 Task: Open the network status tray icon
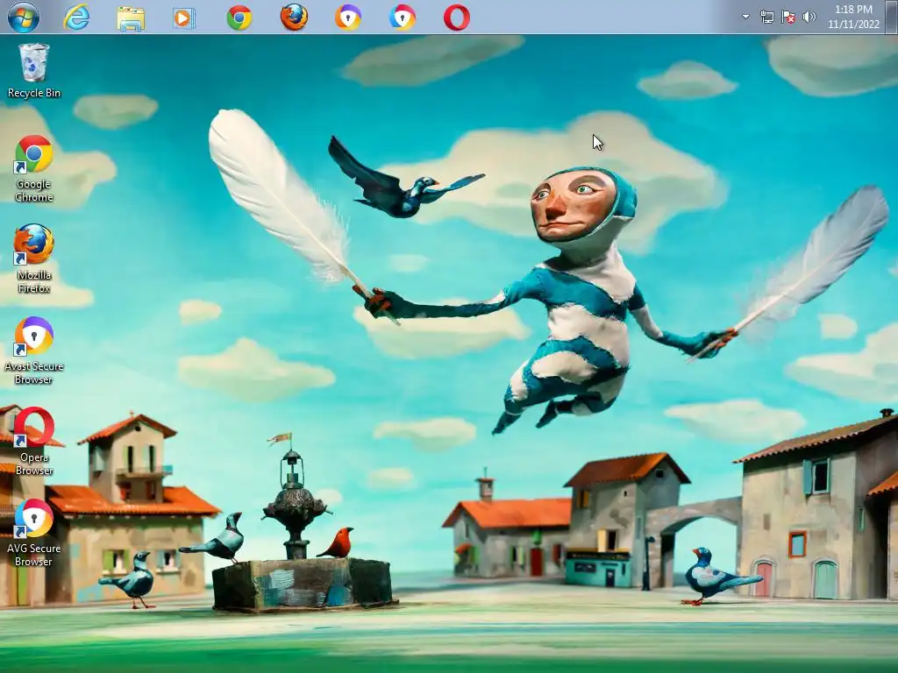(x=766, y=17)
